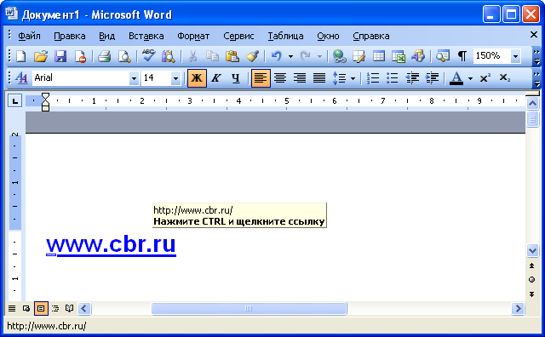545x337 pixels.
Task: Center the text alignment
Action: (280, 77)
